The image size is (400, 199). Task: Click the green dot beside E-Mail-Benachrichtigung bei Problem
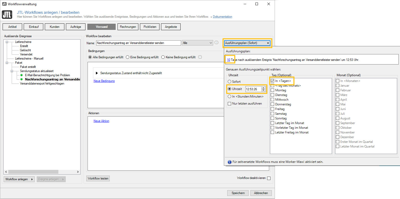click(22, 75)
